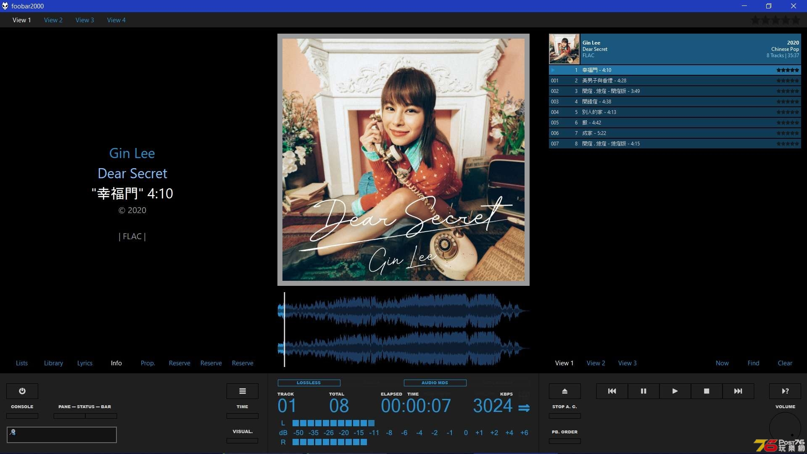Click the star rating of 開錯燈 row
807x454 pixels.
788,102
